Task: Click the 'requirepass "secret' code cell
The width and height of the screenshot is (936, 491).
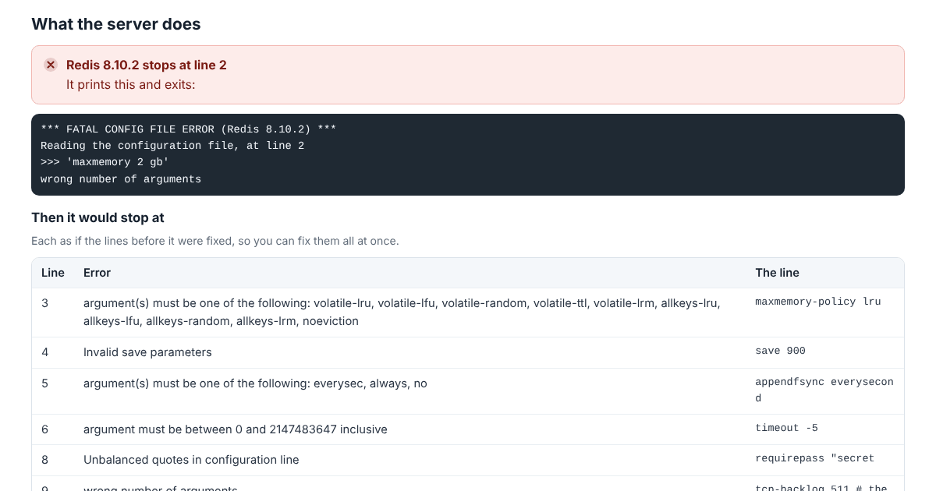Action: point(815,458)
